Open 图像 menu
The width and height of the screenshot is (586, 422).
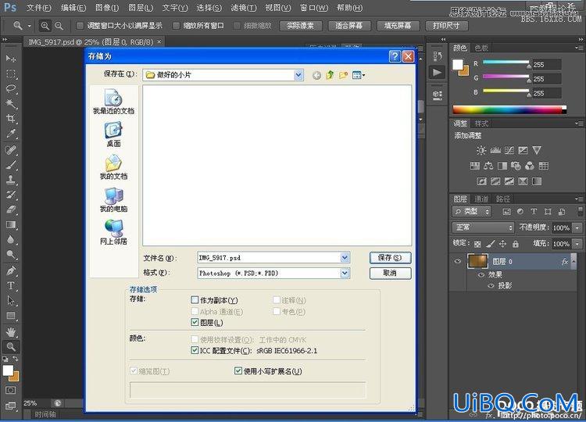107,8
